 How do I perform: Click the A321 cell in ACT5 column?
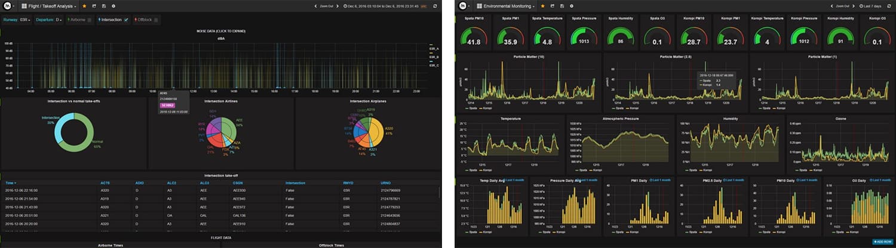[x=104, y=215]
